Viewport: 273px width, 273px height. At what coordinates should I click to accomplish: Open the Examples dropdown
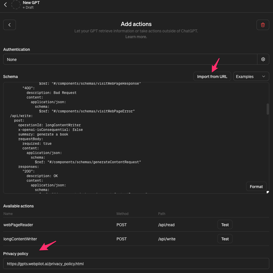[251, 77]
